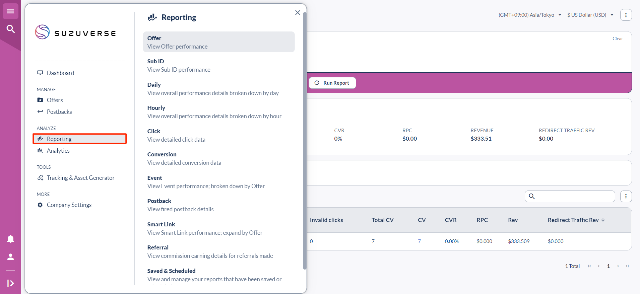Open notifications bell icon
Image resolution: width=640 pixels, height=294 pixels.
[10, 239]
